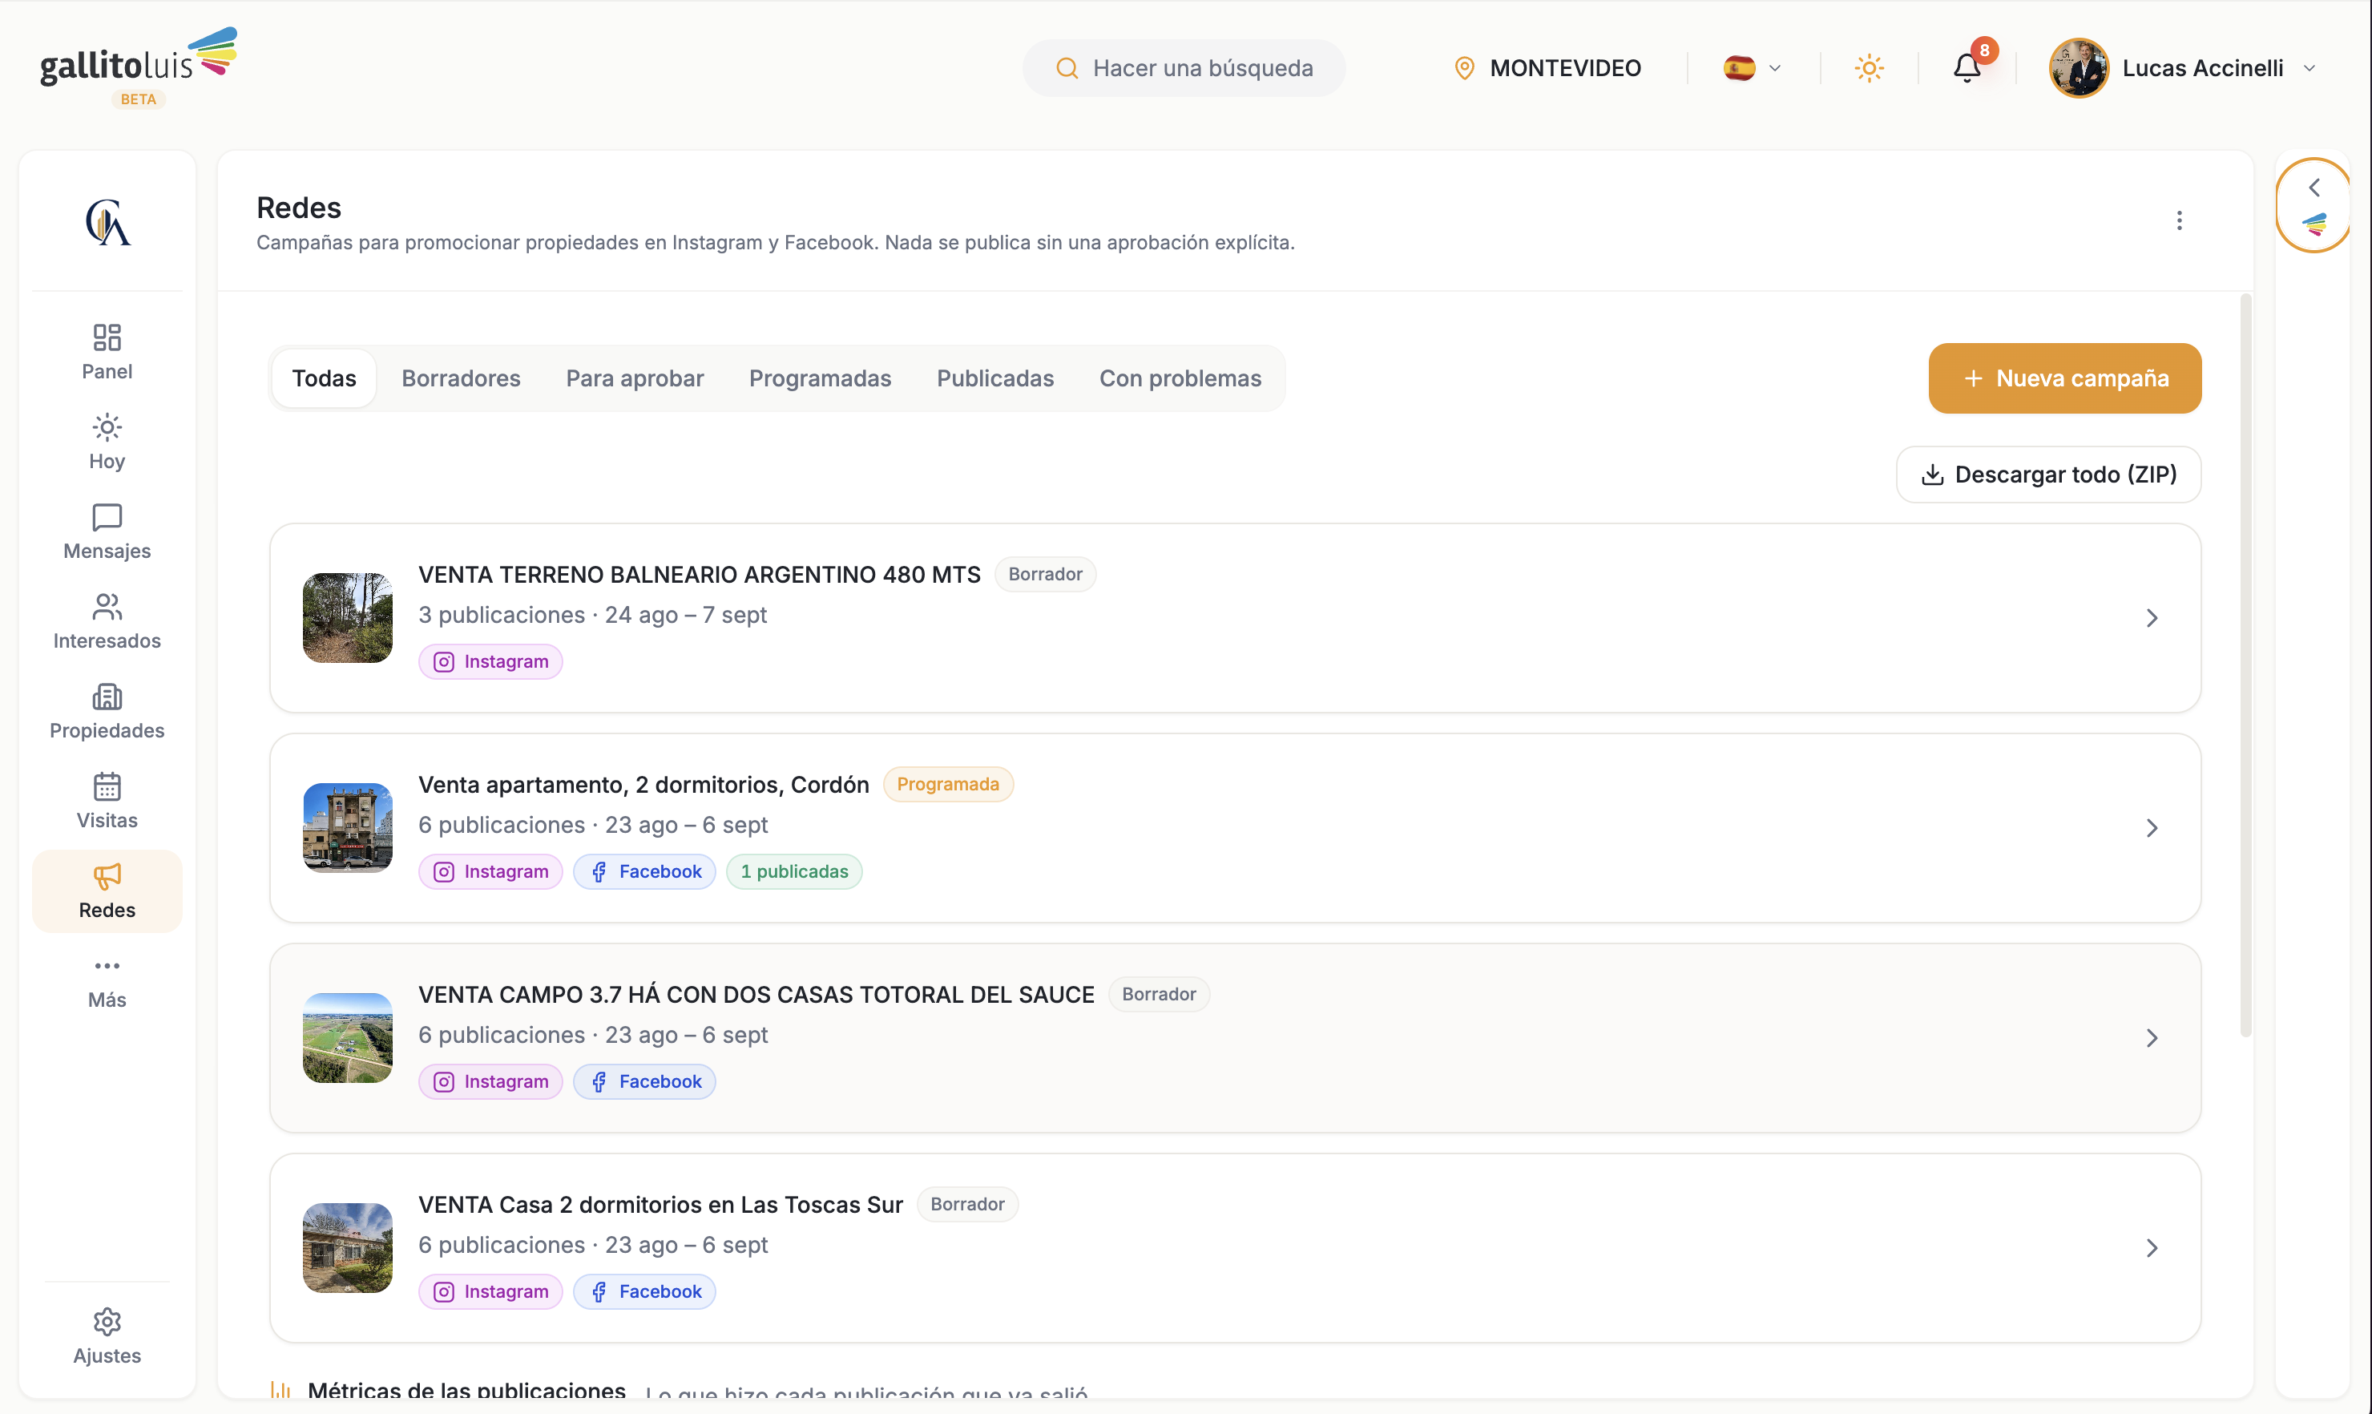2372x1414 pixels.
Task: Switch to the Programadas tab
Action: [819, 378]
